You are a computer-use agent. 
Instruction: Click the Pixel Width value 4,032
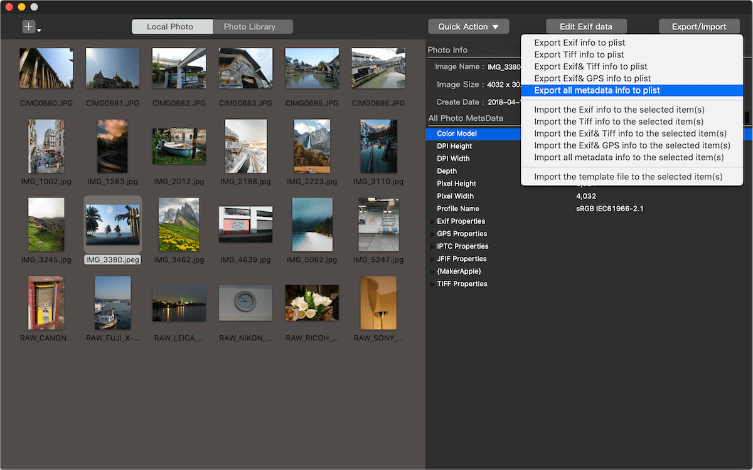click(585, 196)
